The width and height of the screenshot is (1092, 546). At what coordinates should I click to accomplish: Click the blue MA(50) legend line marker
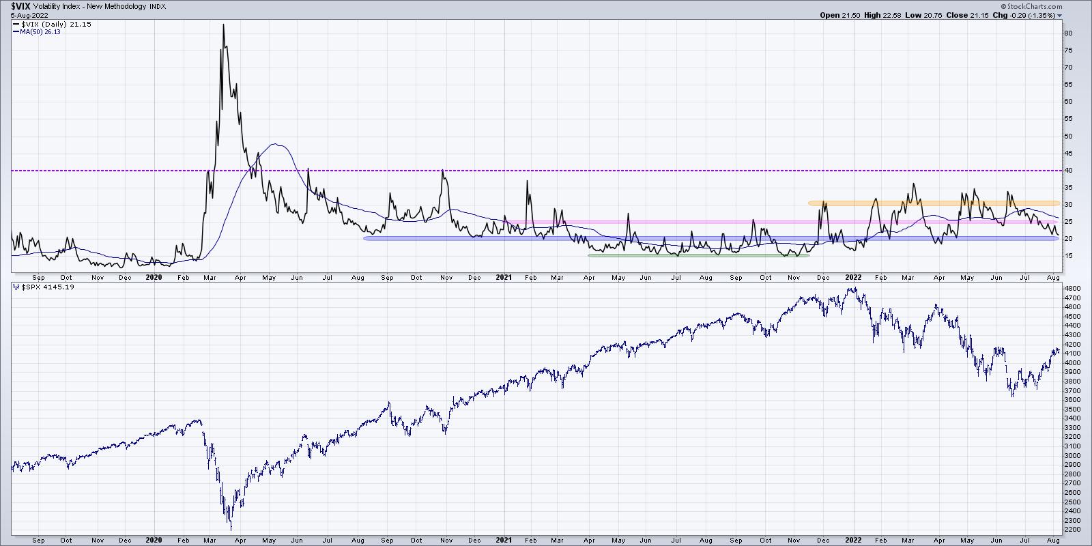[x=16, y=32]
